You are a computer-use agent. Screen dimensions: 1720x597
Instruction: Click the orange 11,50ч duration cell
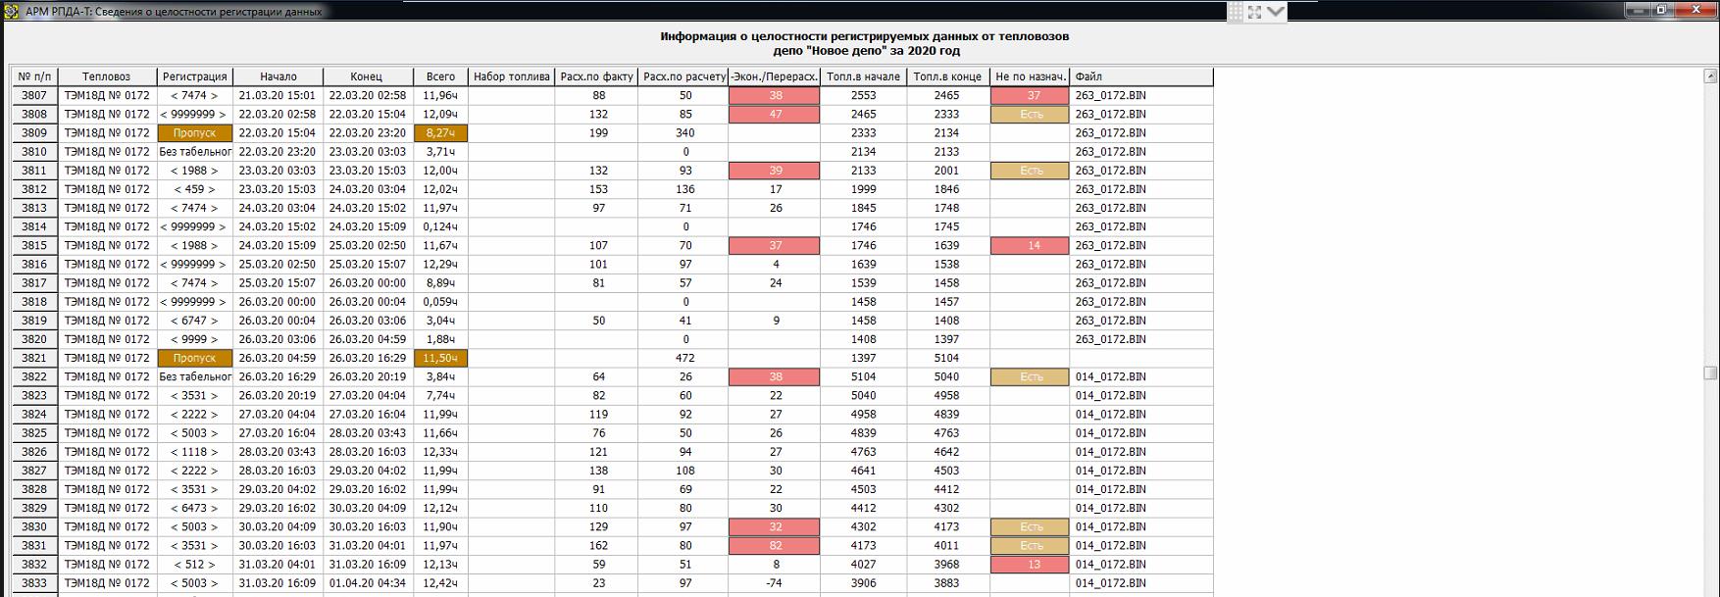[440, 359]
